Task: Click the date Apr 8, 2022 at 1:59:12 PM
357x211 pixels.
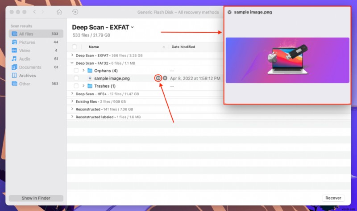Action: pos(195,78)
